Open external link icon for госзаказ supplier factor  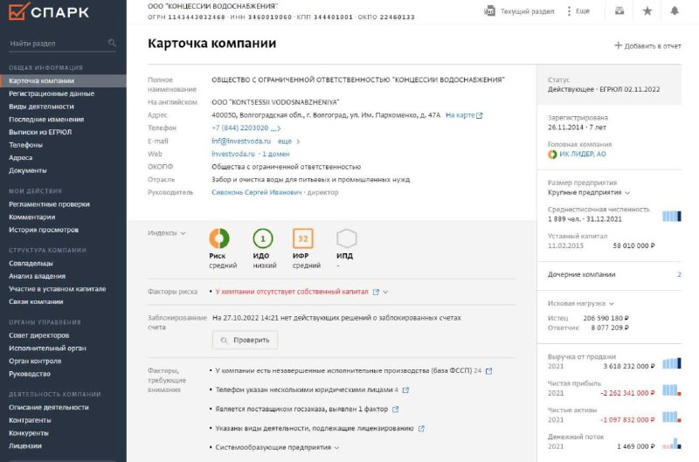click(395, 409)
